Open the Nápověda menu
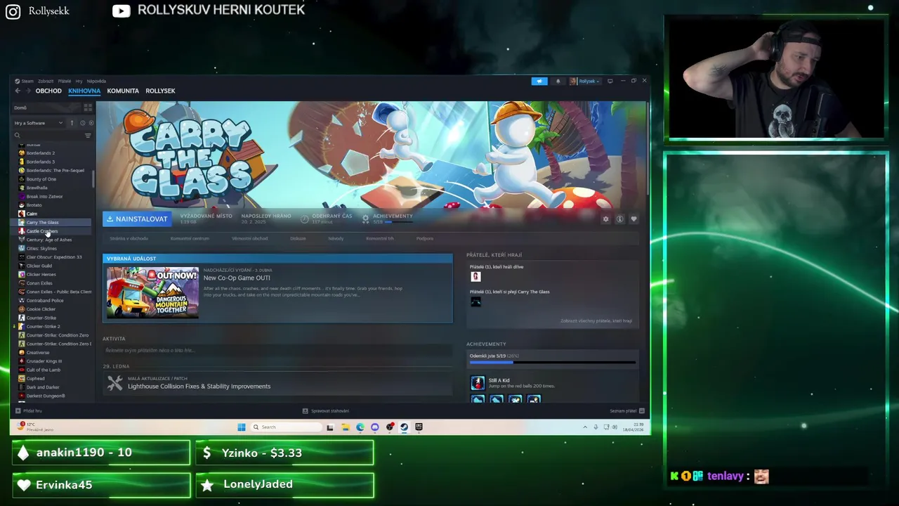The height and width of the screenshot is (506, 899). pyautogui.click(x=96, y=81)
